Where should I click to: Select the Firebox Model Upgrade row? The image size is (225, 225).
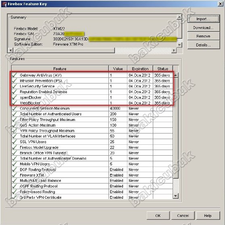(x=92, y=147)
